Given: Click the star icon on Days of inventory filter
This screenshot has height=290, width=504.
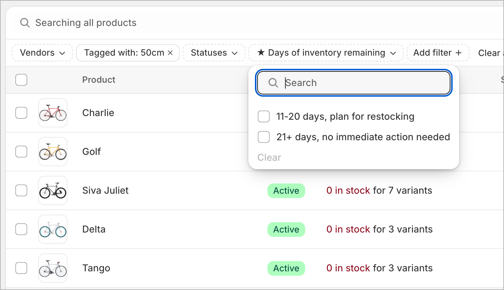Looking at the screenshot, I should click(x=261, y=52).
